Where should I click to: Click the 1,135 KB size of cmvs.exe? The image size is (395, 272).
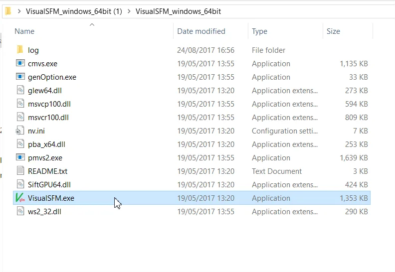pyautogui.click(x=354, y=64)
